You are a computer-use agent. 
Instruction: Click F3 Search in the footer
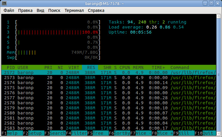pos(55,133)
